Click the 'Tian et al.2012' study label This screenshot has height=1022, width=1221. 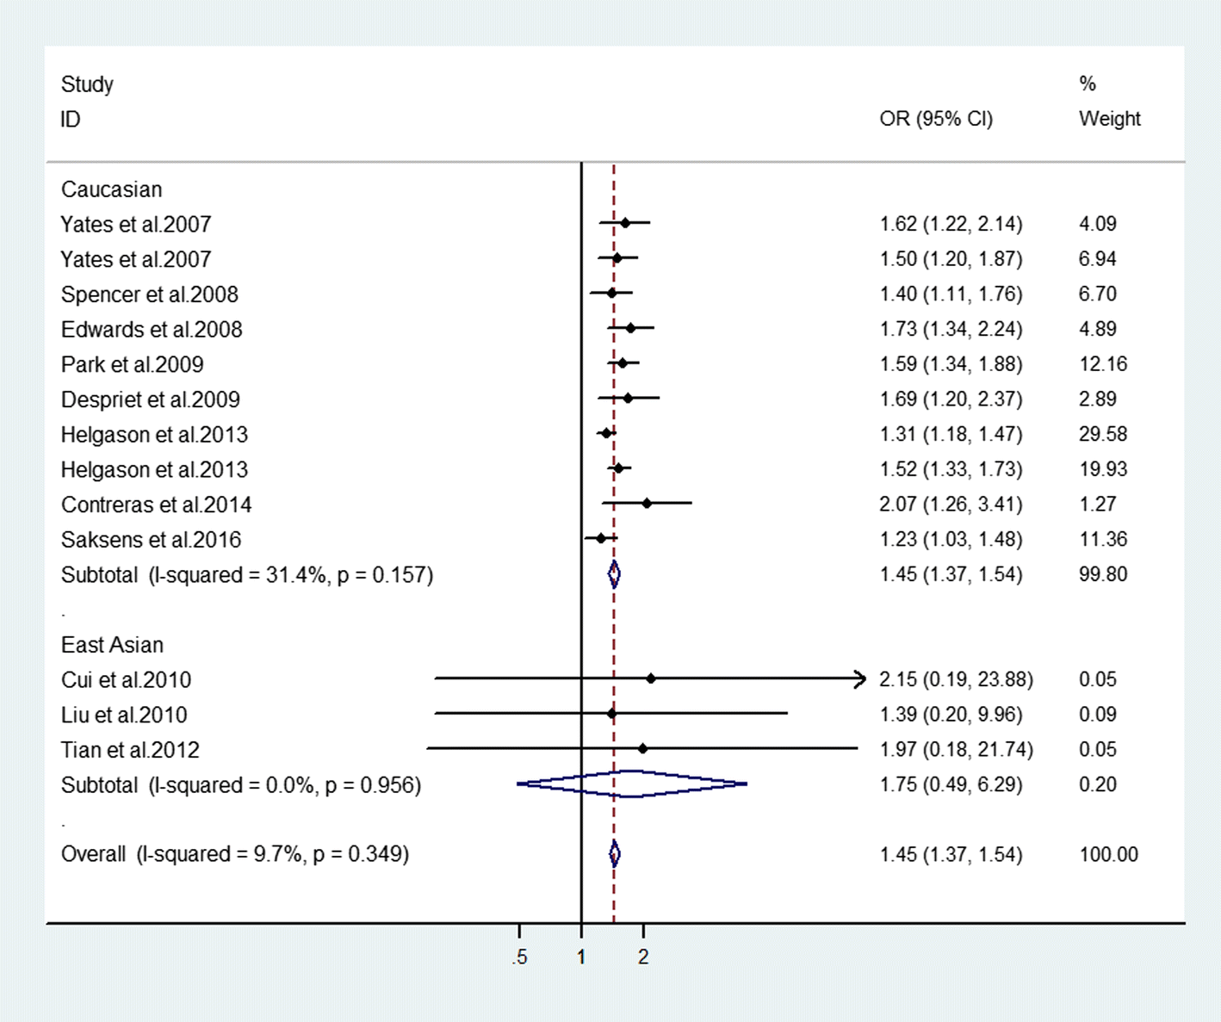click(x=130, y=750)
